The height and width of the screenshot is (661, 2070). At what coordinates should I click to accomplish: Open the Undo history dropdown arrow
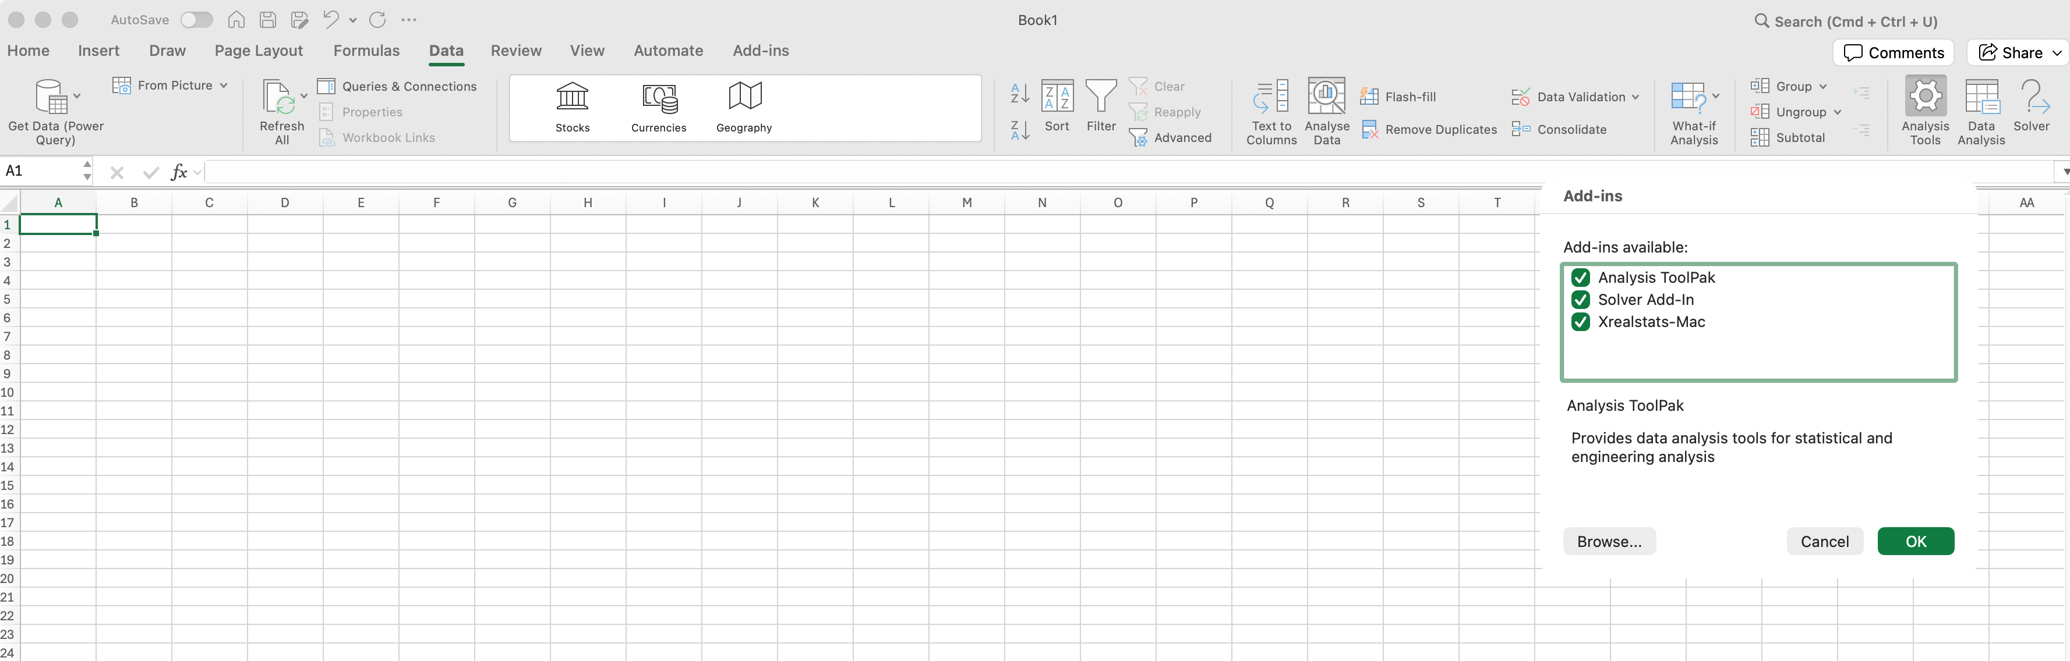pos(353,20)
